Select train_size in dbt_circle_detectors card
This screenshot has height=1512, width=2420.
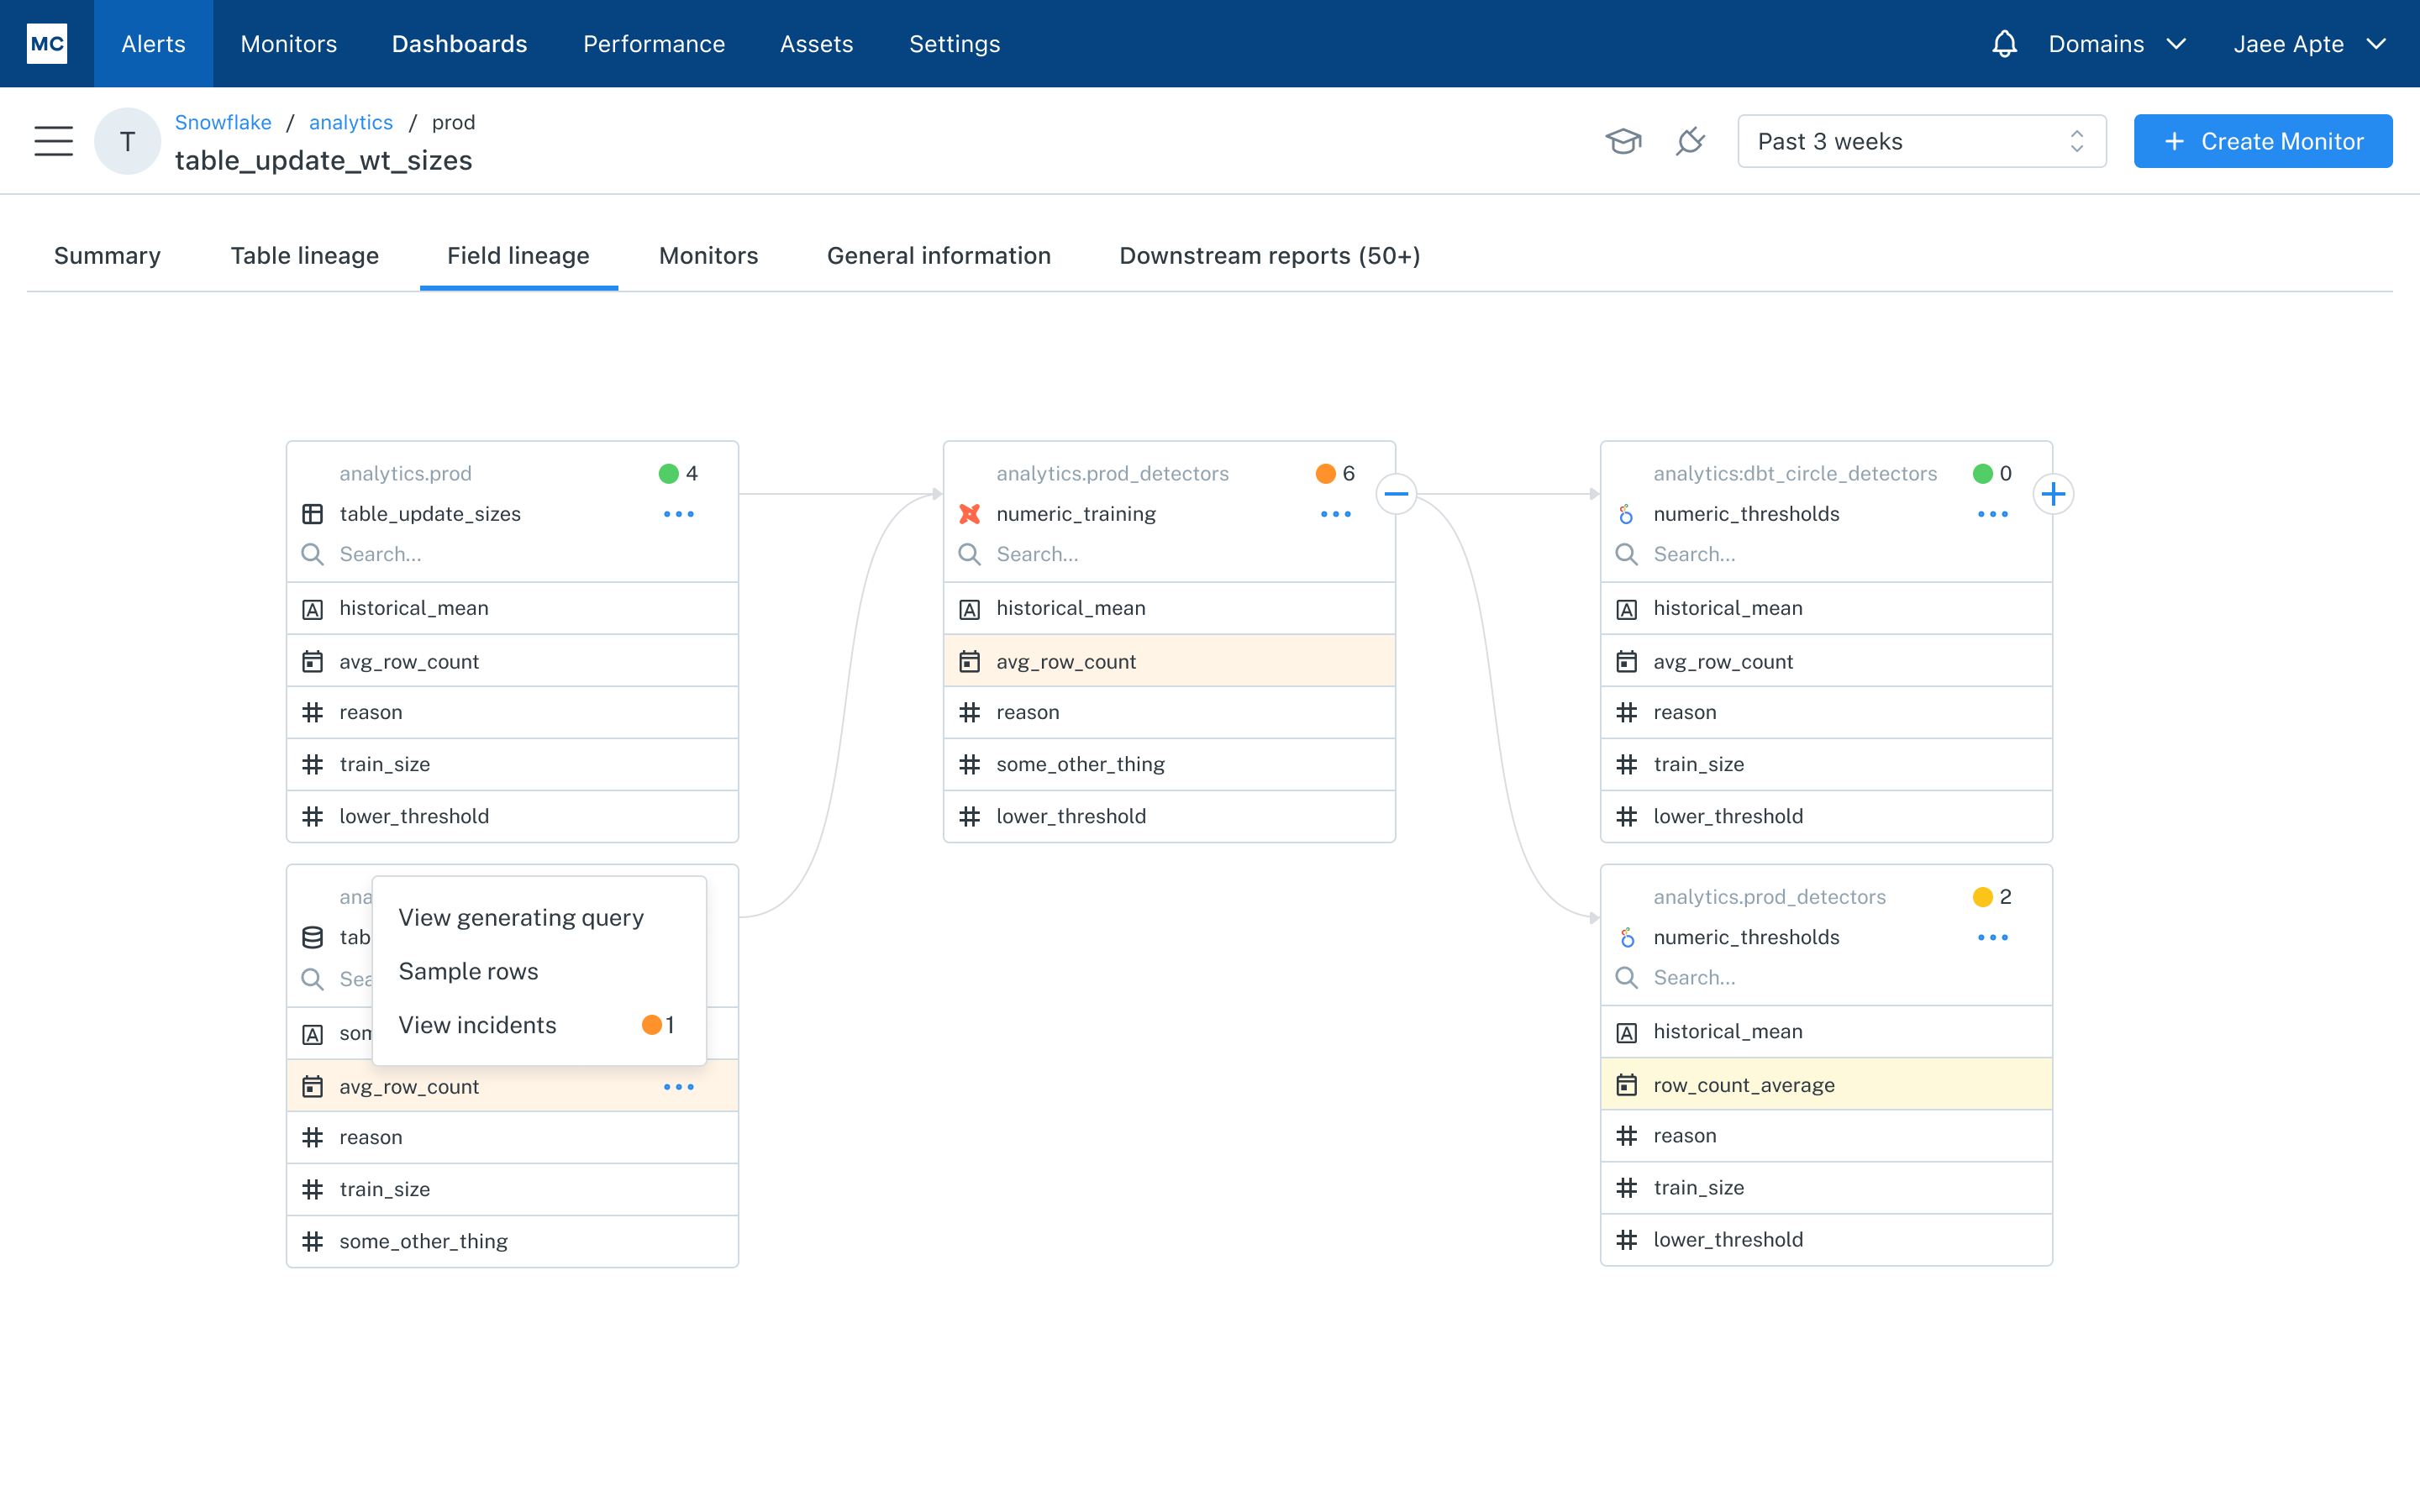coord(1826,765)
